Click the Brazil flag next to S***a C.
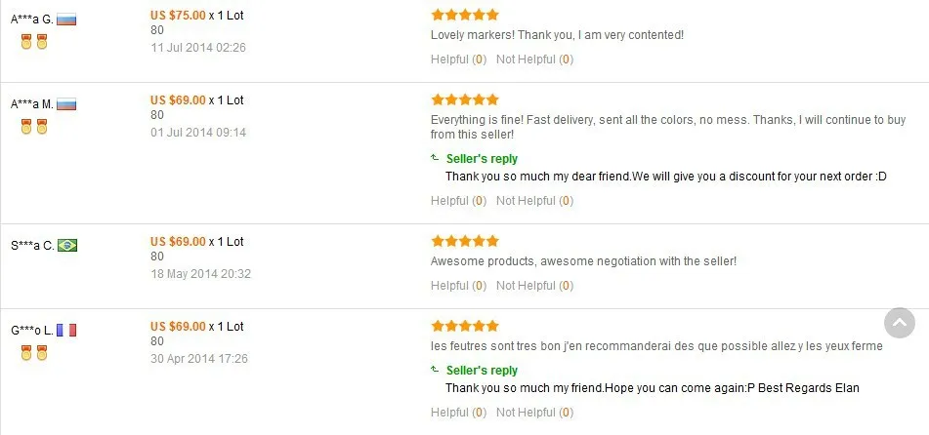 point(67,245)
